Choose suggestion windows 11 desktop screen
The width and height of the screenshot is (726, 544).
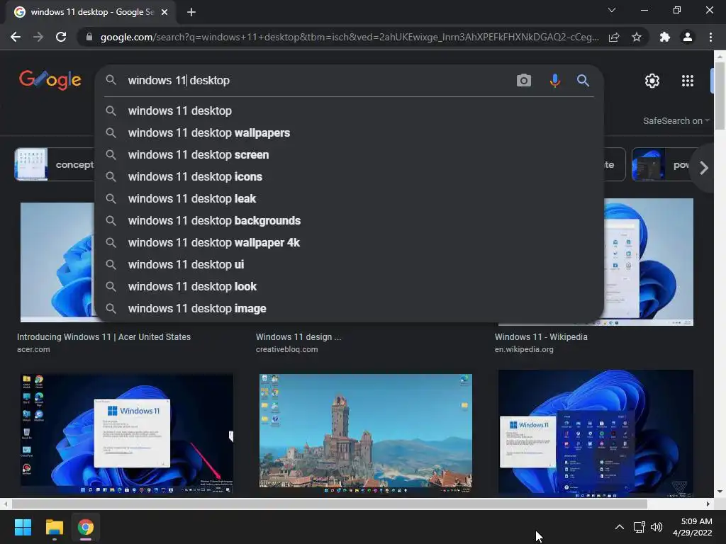349,154
